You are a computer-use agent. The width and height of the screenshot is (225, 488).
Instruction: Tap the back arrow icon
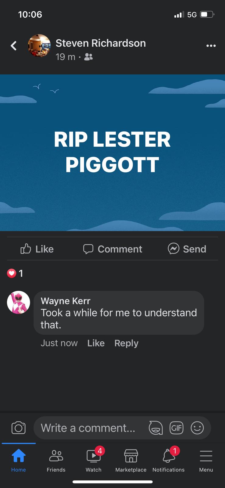(14, 46)
